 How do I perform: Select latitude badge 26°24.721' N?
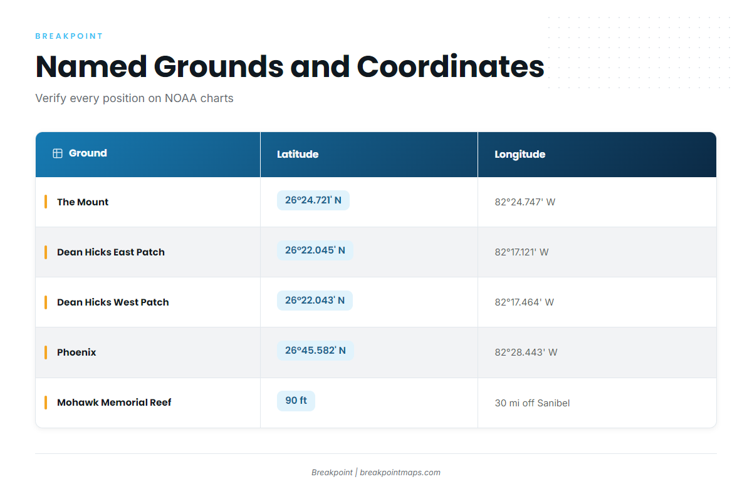click(x=313, y=200)
